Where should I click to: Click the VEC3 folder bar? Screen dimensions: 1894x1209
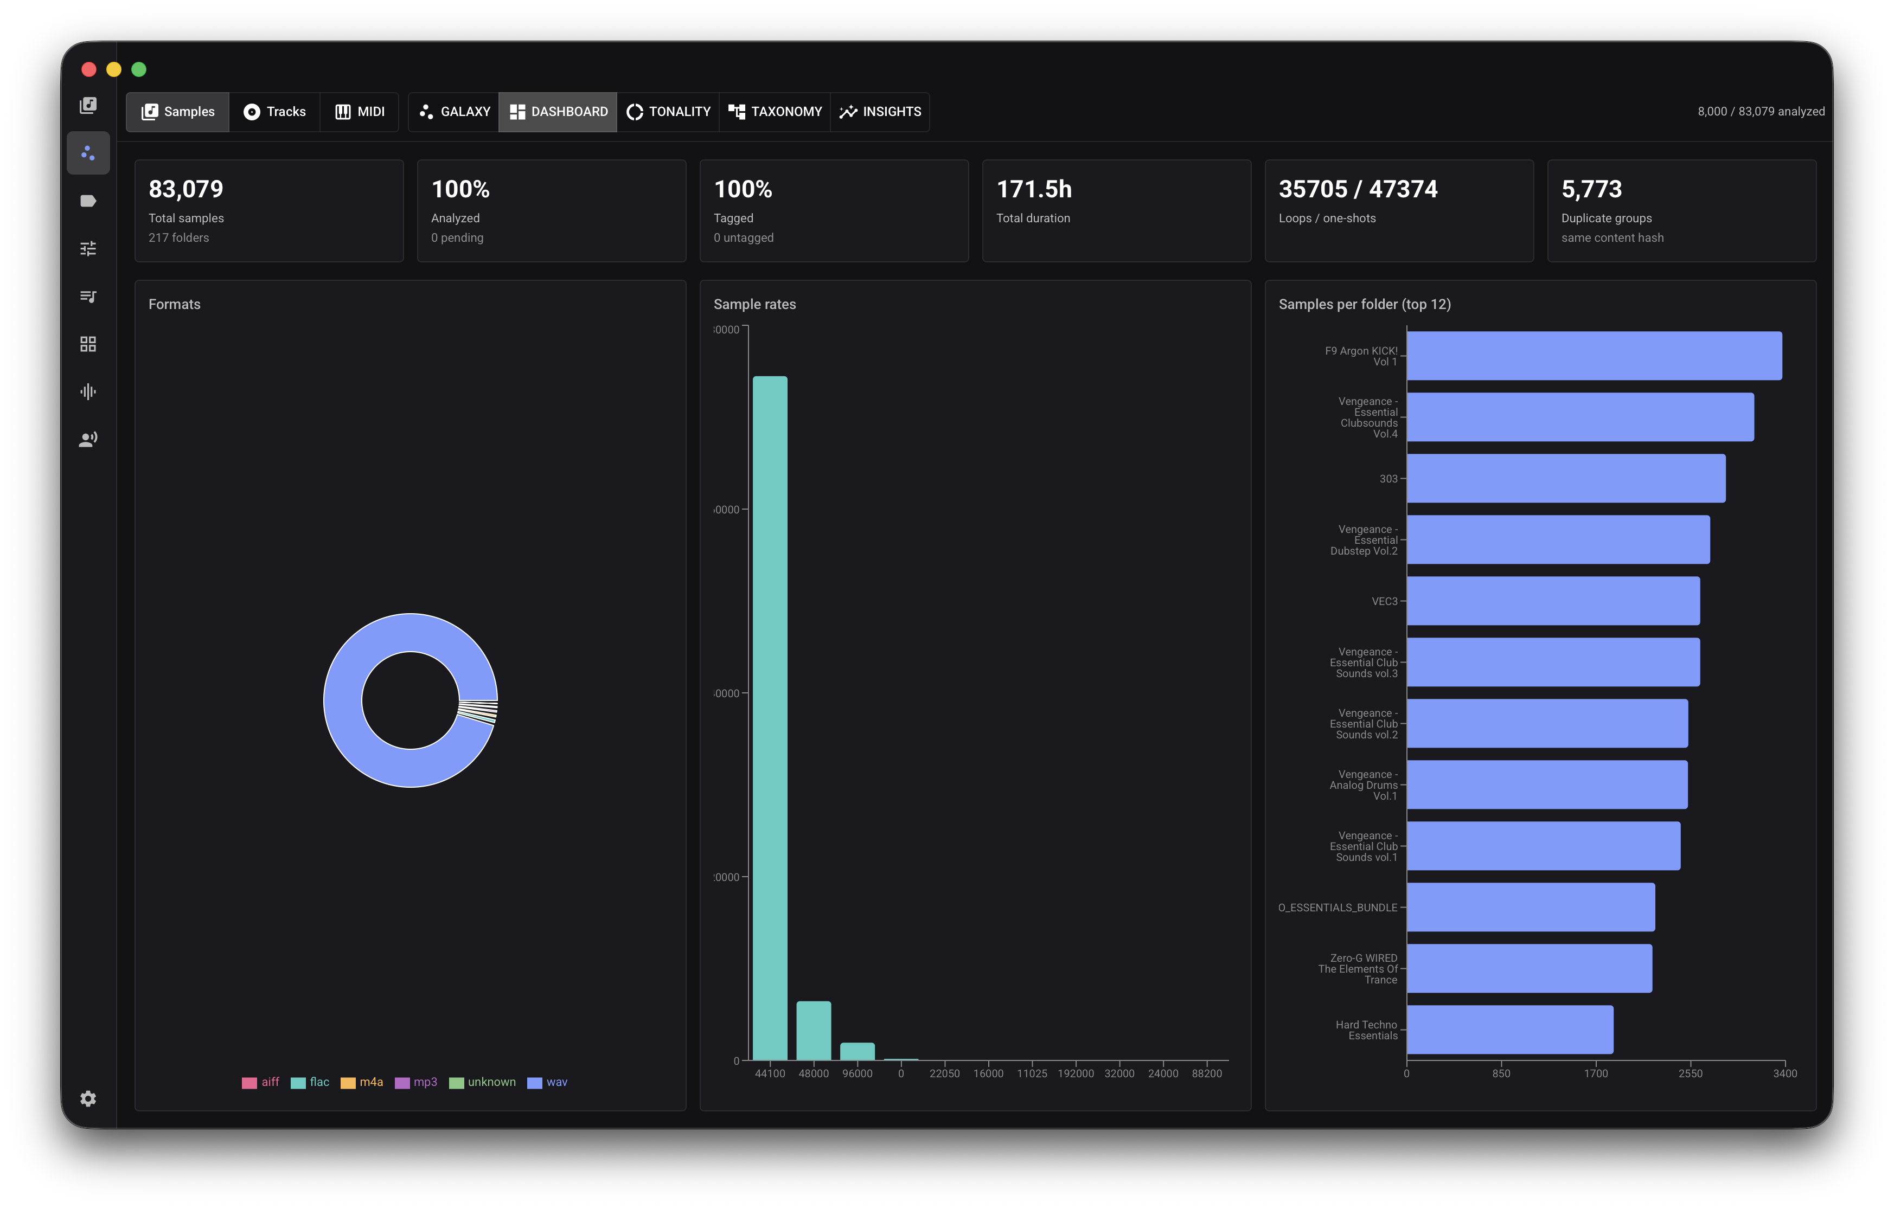click(1553, 601)
